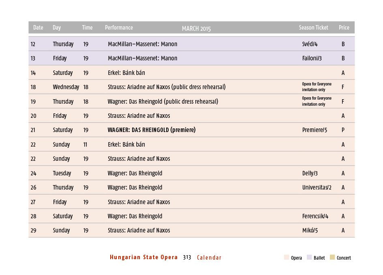Viewport: 383px width, 275px height.
Task: Click Das Rheingold public dress rehearsal entry
Action: coord(163,102)
